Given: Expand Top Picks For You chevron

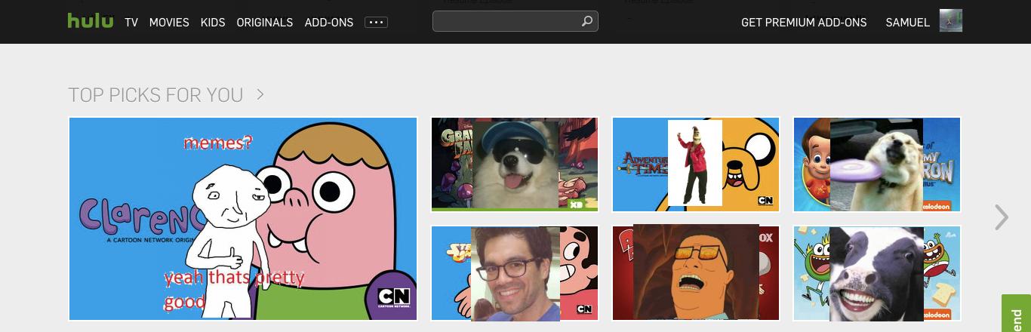Looking at the screenshot, I should pos(260,94).
